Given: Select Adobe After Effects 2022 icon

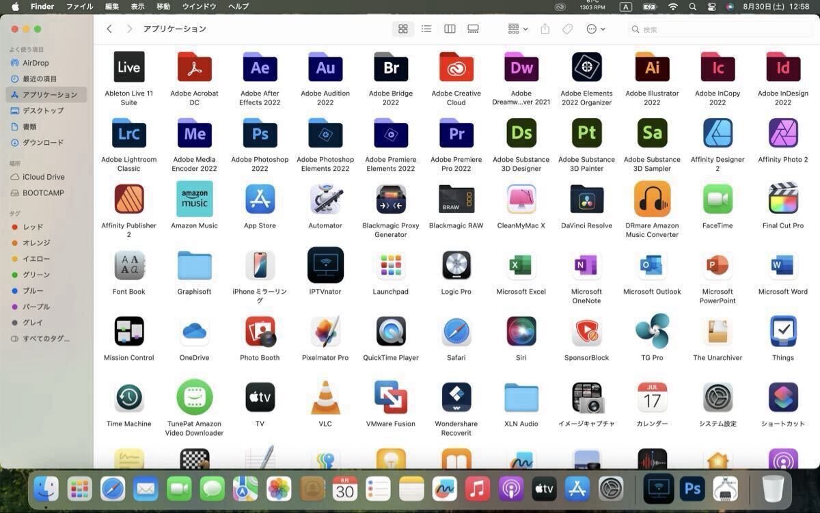Looking at the screenshot, I should coord(260,67).
